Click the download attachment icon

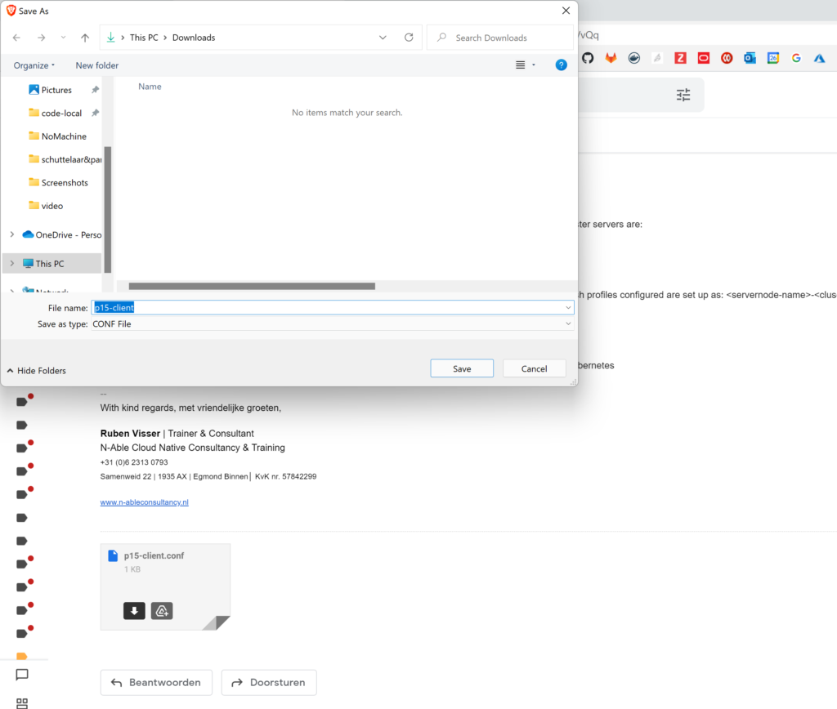134,611
